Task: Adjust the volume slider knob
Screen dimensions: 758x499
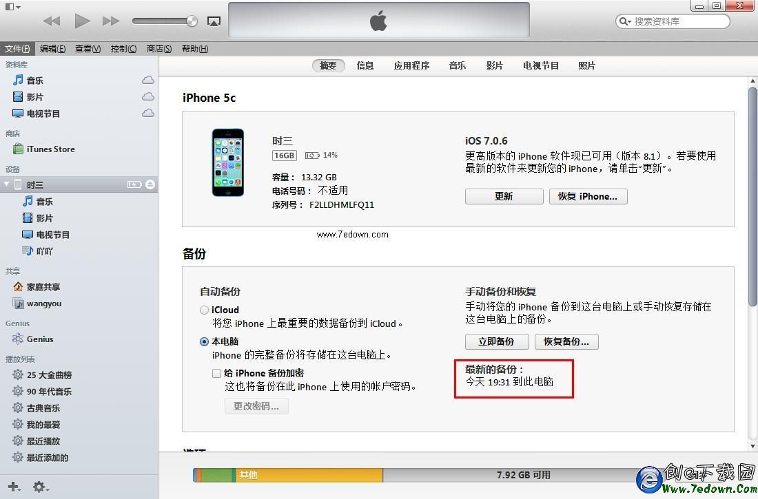Action: 192,21
